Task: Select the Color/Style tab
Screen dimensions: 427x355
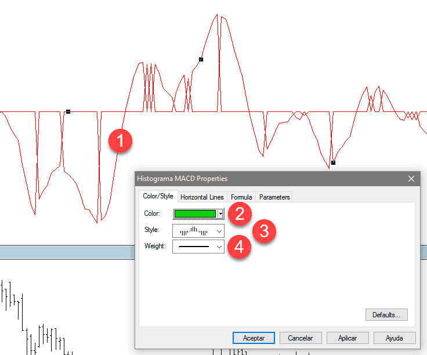Action: point(158,196)
